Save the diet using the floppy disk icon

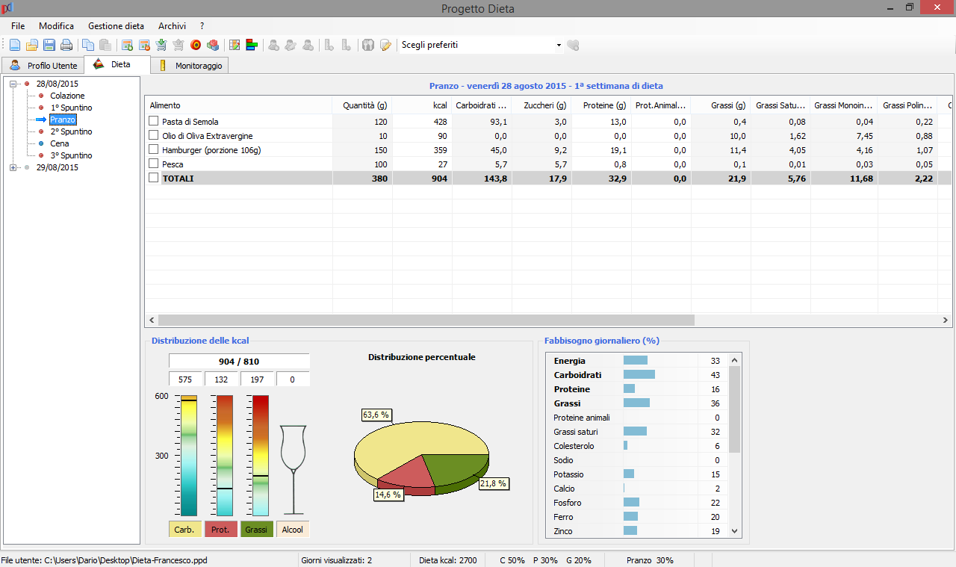(49, 45)
